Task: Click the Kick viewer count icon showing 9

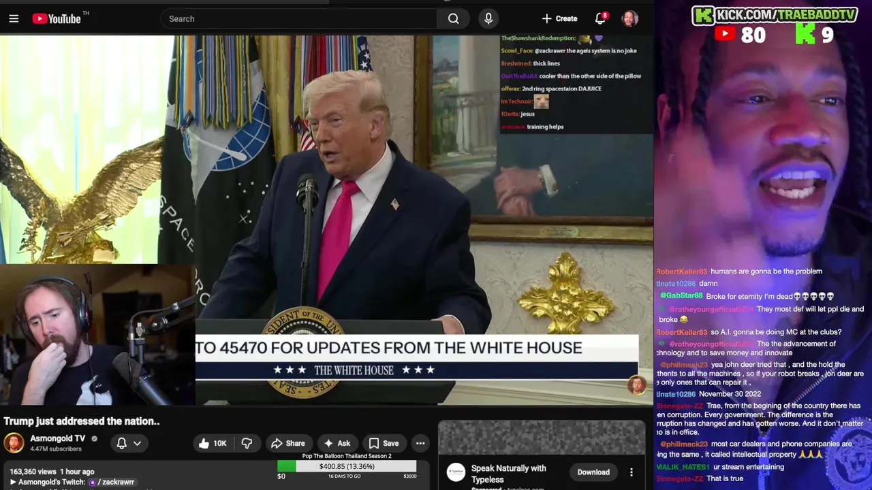Action: [x=805, y=34]
